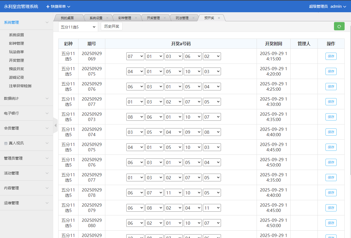Save the row for period 078

[x=331, y=193]
